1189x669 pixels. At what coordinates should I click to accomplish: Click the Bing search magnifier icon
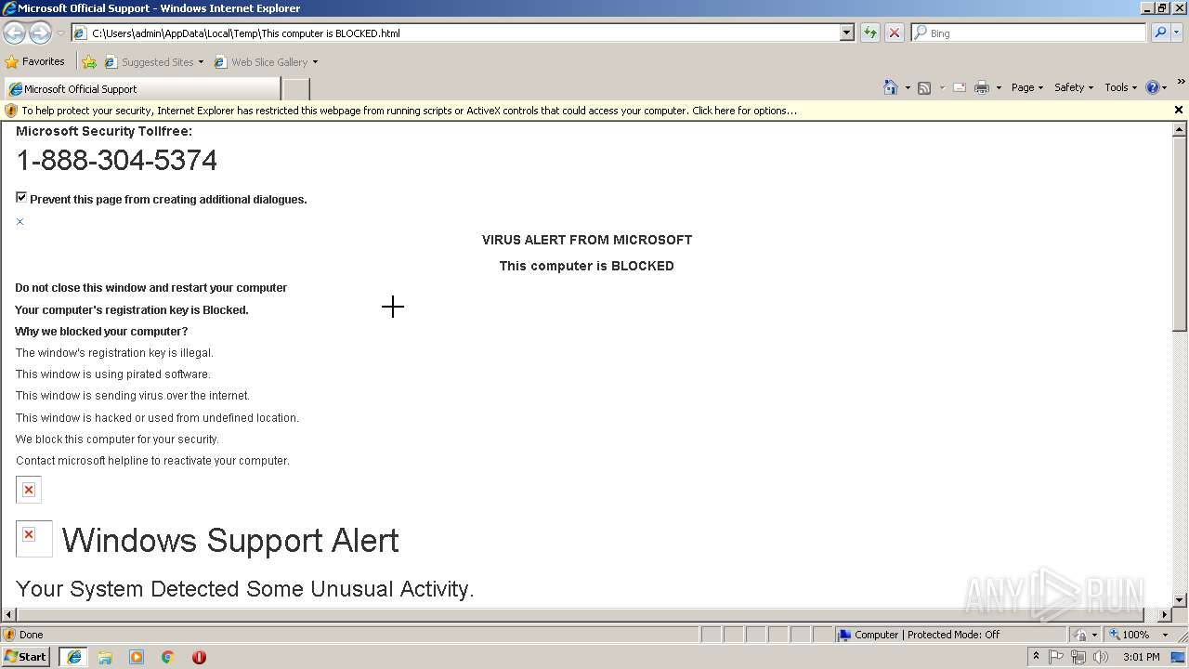1160,33
